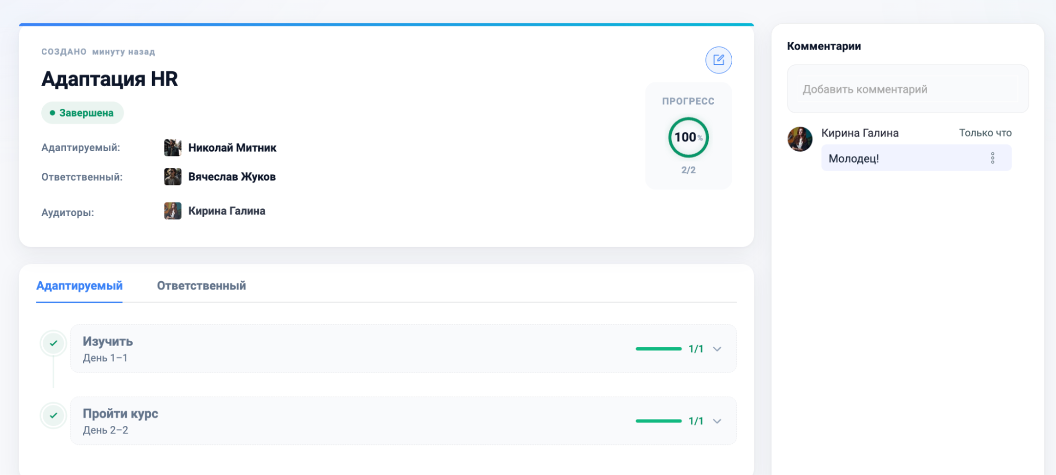The height and width of the screenshot is (475, 1056).
Task: Click Кирина Галина's auditor avatar
Action: [x=173, y=211]
